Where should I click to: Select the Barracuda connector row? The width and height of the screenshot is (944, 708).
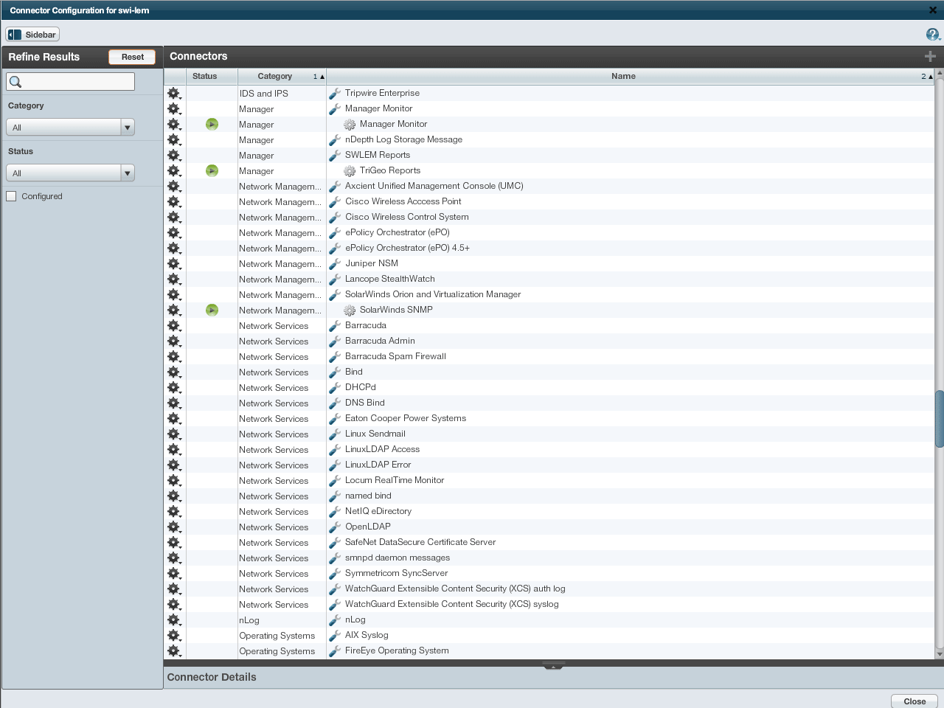pos(549,326)
